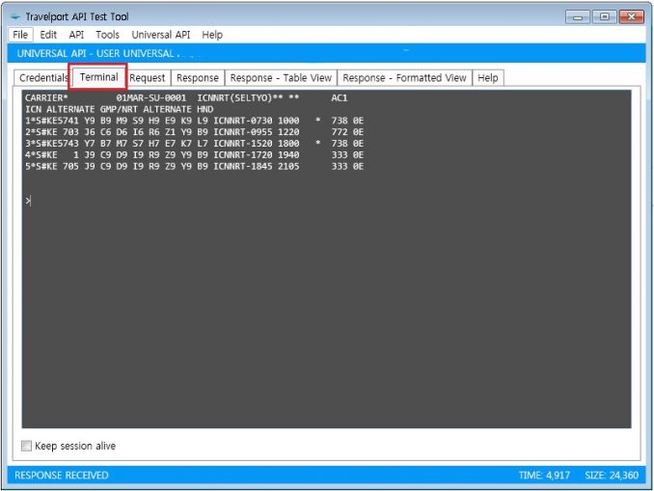Image resolution: width=654 pixels, height=491 pixels.
Task: Open the Response - Formatted View tab
Action: click(404, 78)
